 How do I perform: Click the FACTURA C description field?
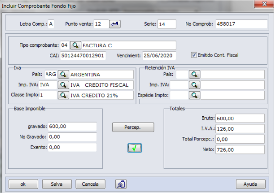pos(129,45)
